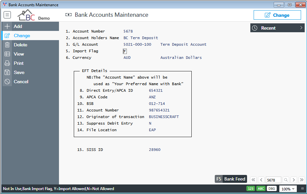
Task: Select Delete in the sidebar menu
Action: point(30,45)
